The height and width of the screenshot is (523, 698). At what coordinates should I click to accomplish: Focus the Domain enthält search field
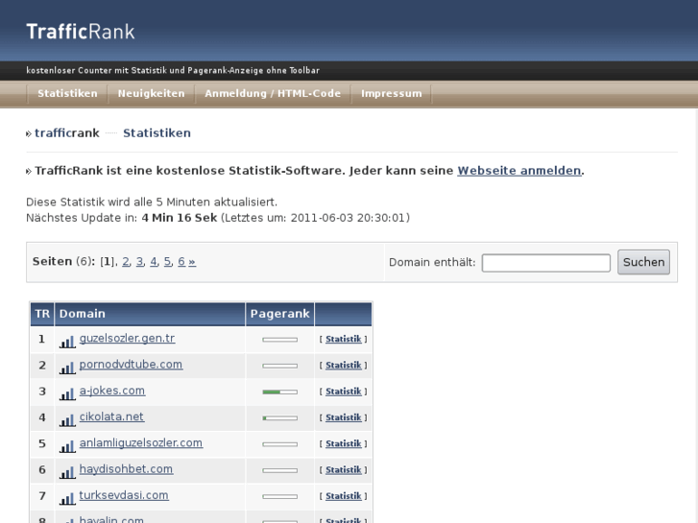pyautogui.click(x=545, y=263)
